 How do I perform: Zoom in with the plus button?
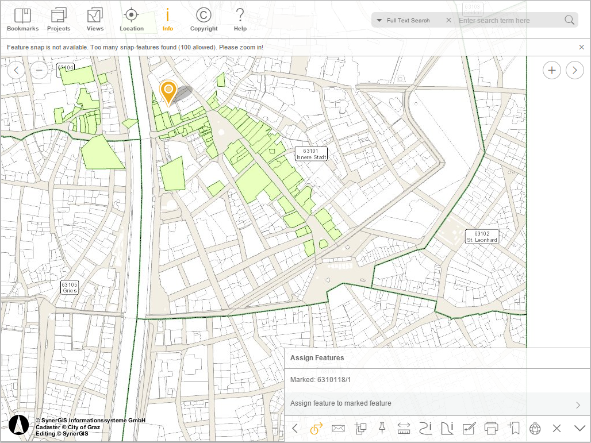pyautogui.click(x=552, y=70)
